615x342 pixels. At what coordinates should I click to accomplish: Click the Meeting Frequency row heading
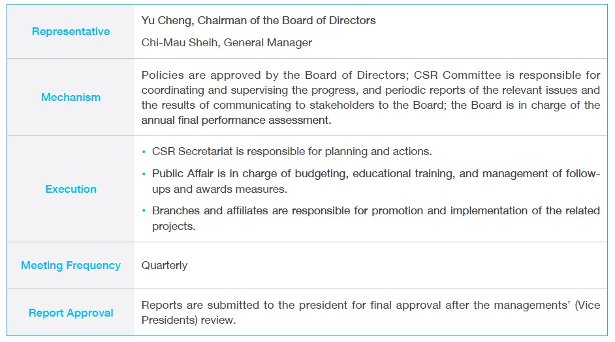(x=71, y=265)
